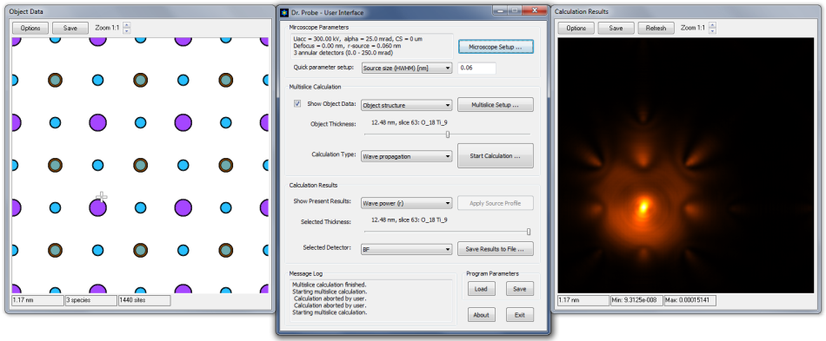Click the source size value input field
Image resolution: width=826 pixels, height=341 pixels.
(476, 69)
